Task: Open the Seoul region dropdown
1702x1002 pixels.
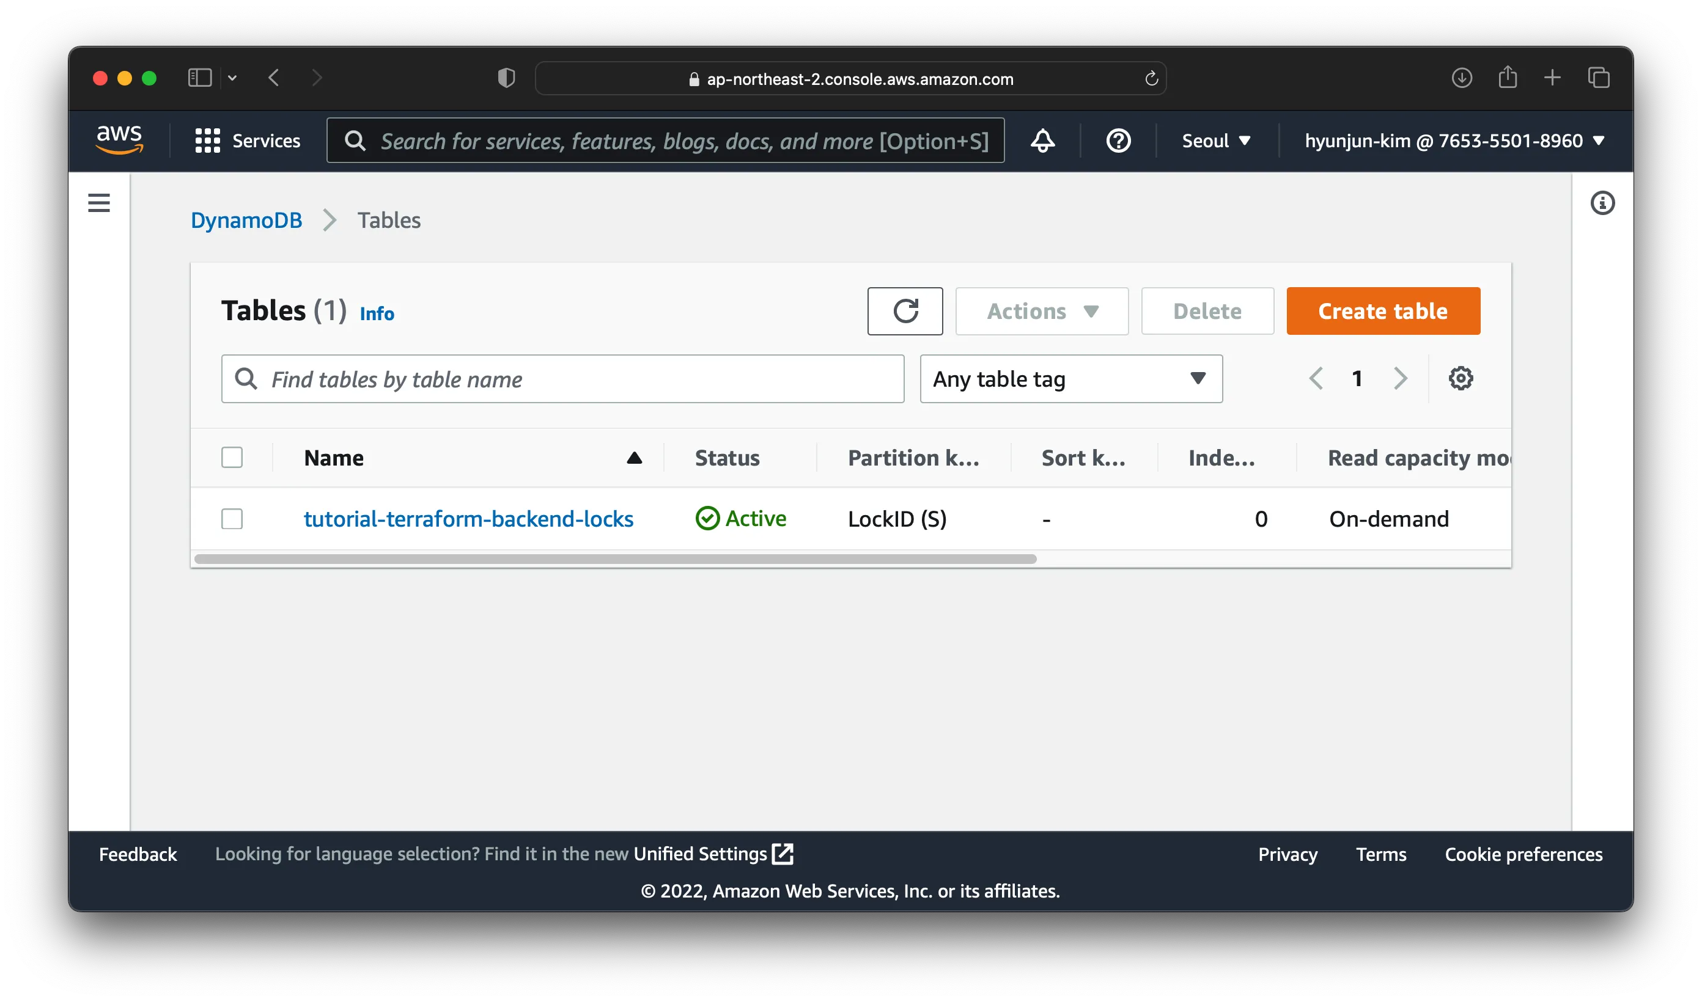Action: click(1216, 141)
